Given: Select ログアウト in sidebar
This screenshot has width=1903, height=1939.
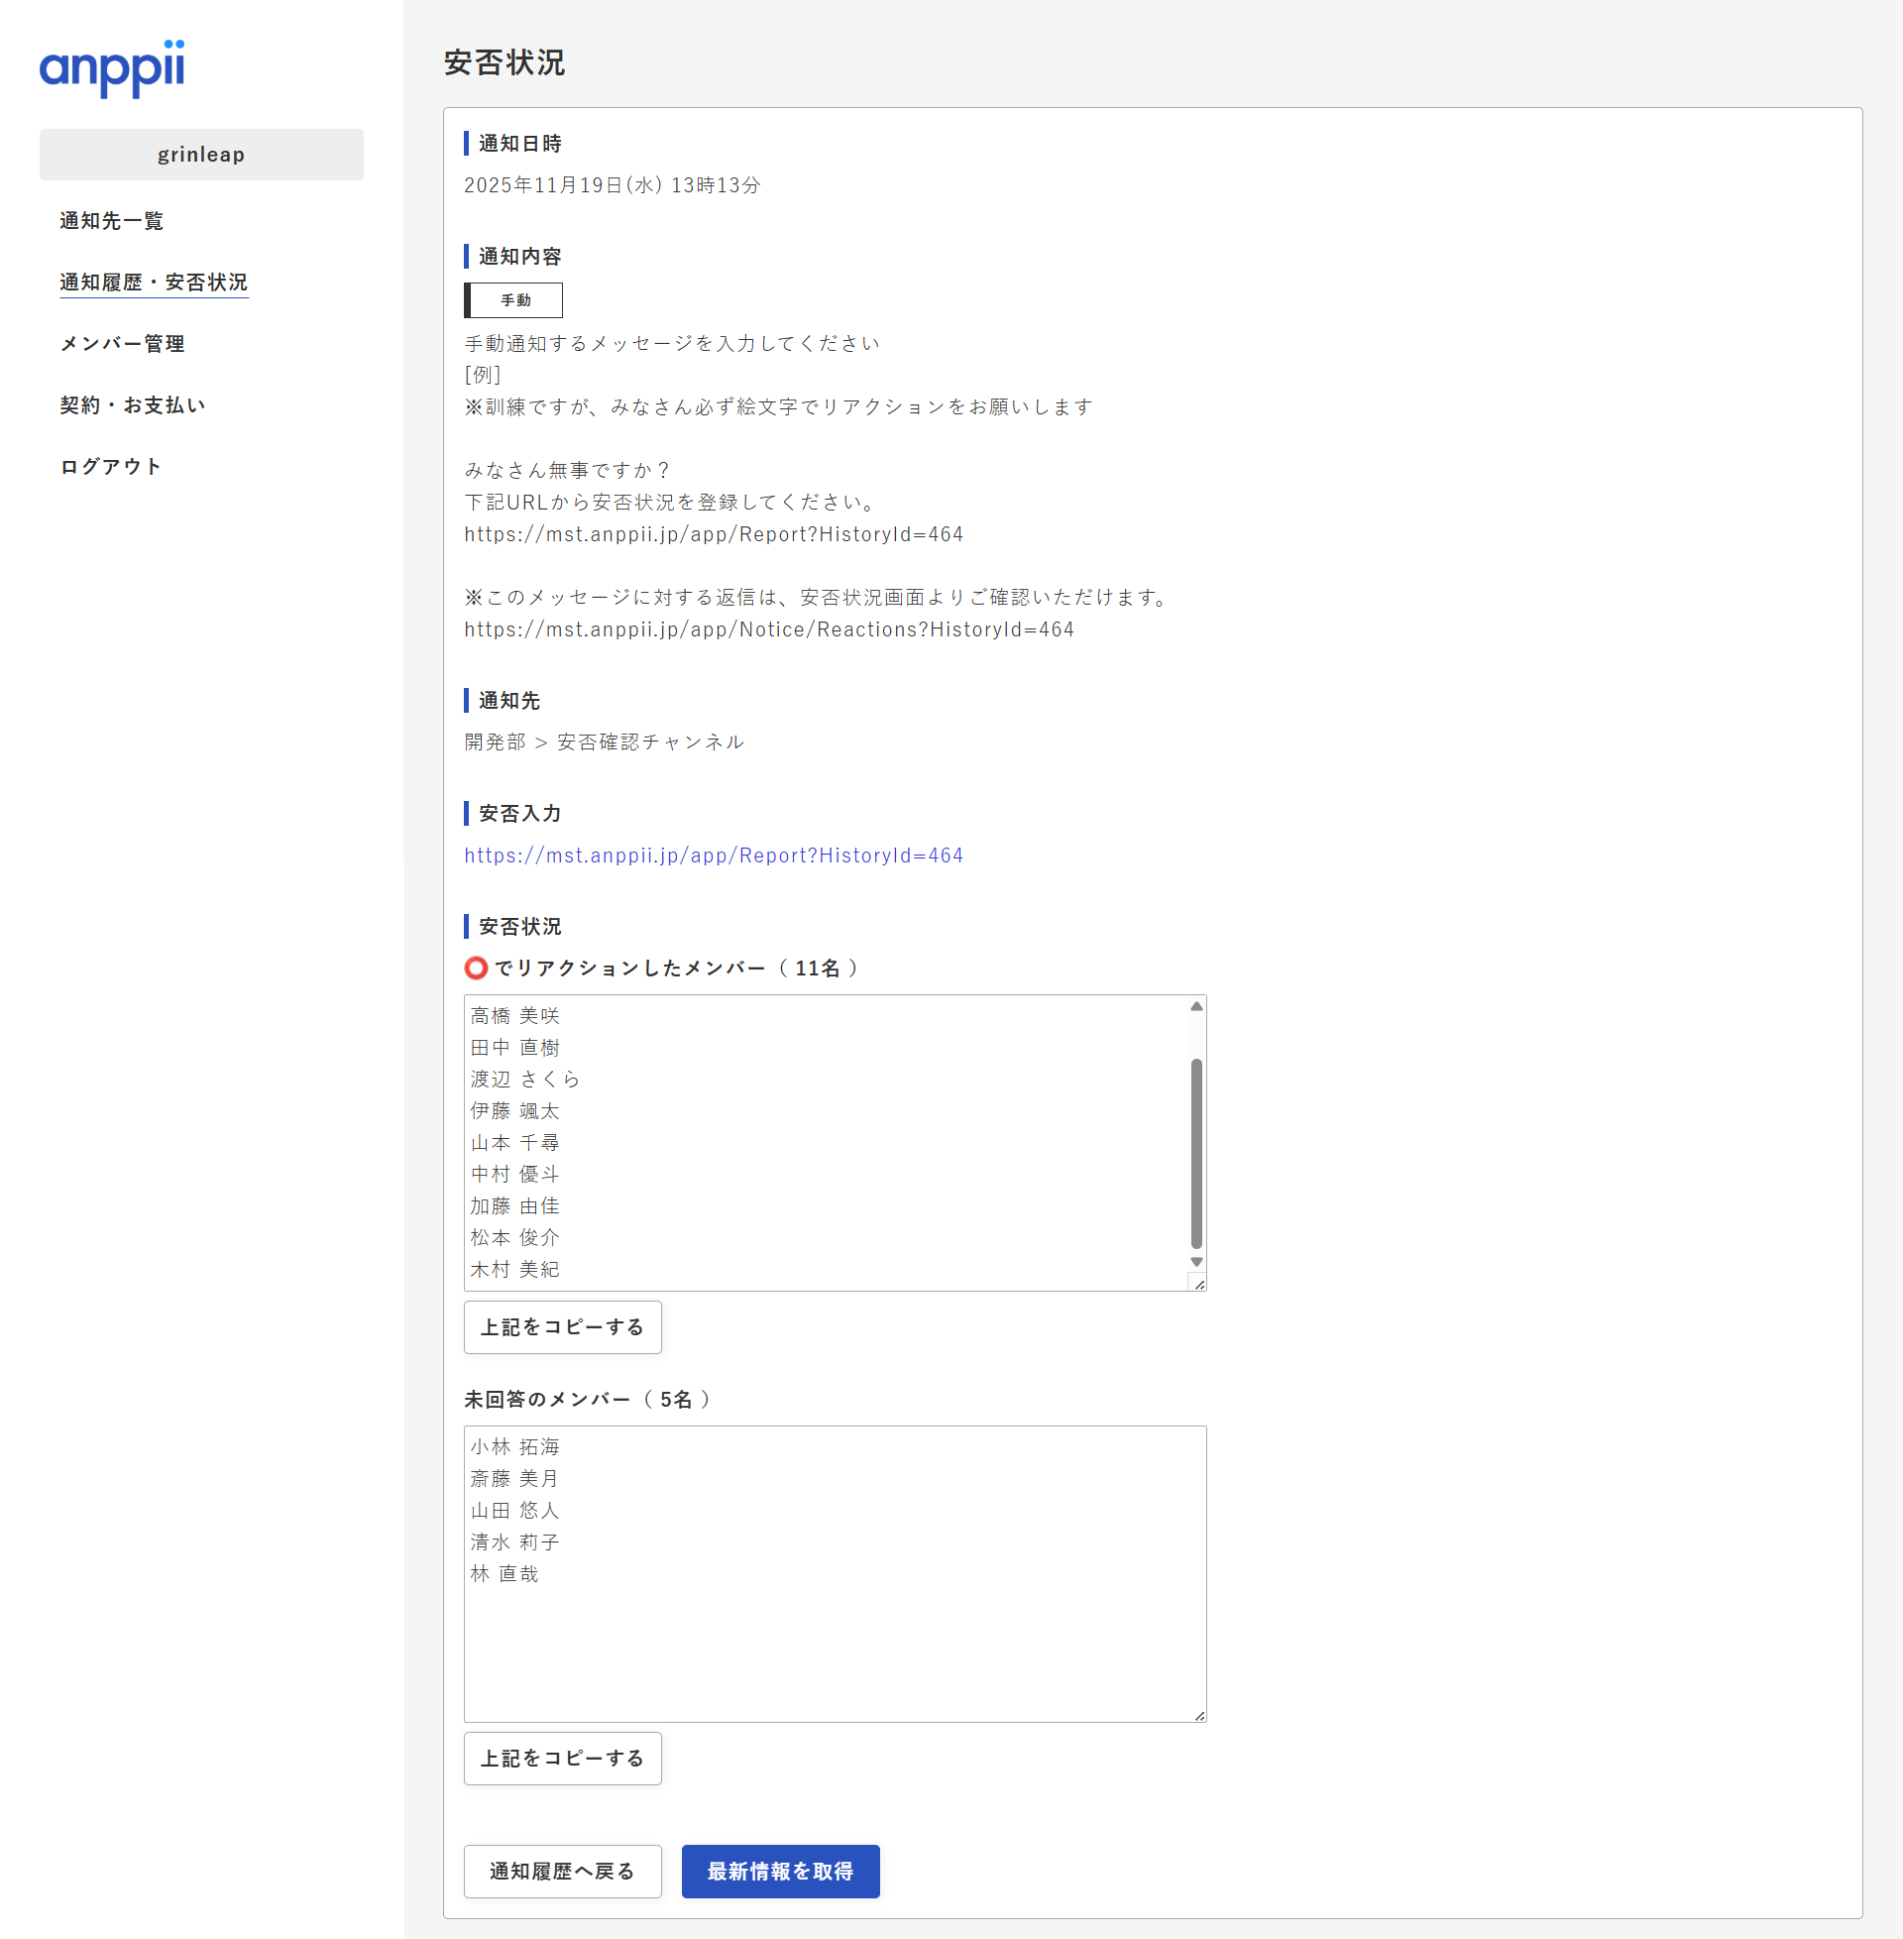Looking at the screenshot, I should (110, 467).
